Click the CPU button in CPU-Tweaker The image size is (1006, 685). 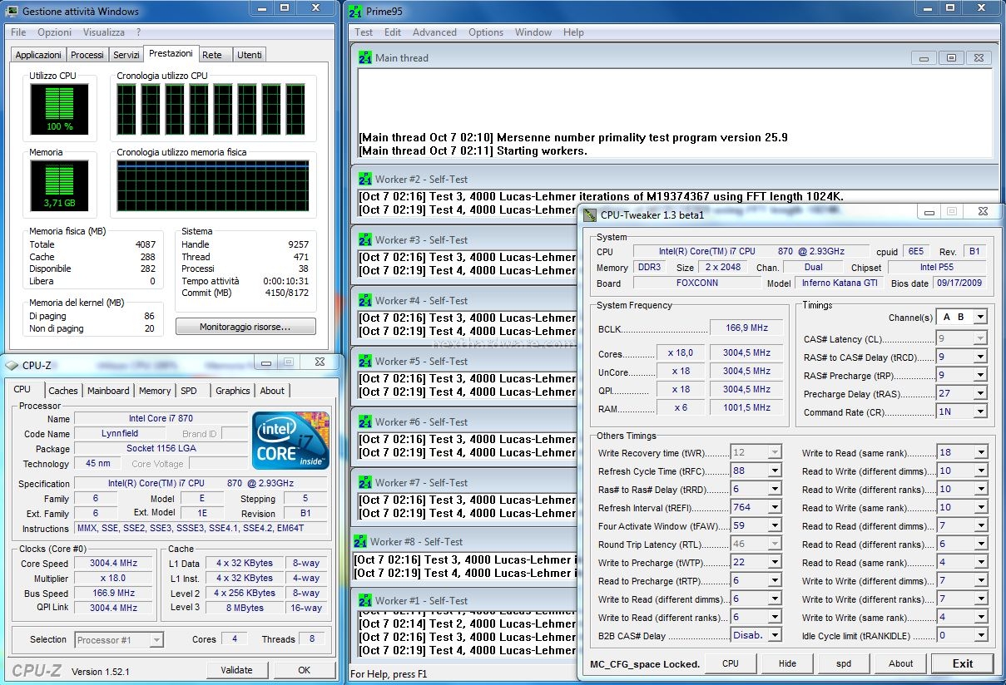[x=730, y=663]
